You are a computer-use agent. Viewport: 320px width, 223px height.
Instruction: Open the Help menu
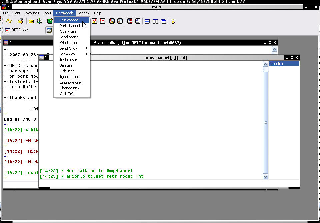[98, 13]
